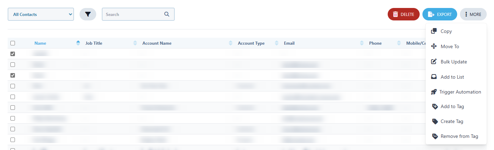
Task: Sort contacts by Name column arrows
Action: 78,43
